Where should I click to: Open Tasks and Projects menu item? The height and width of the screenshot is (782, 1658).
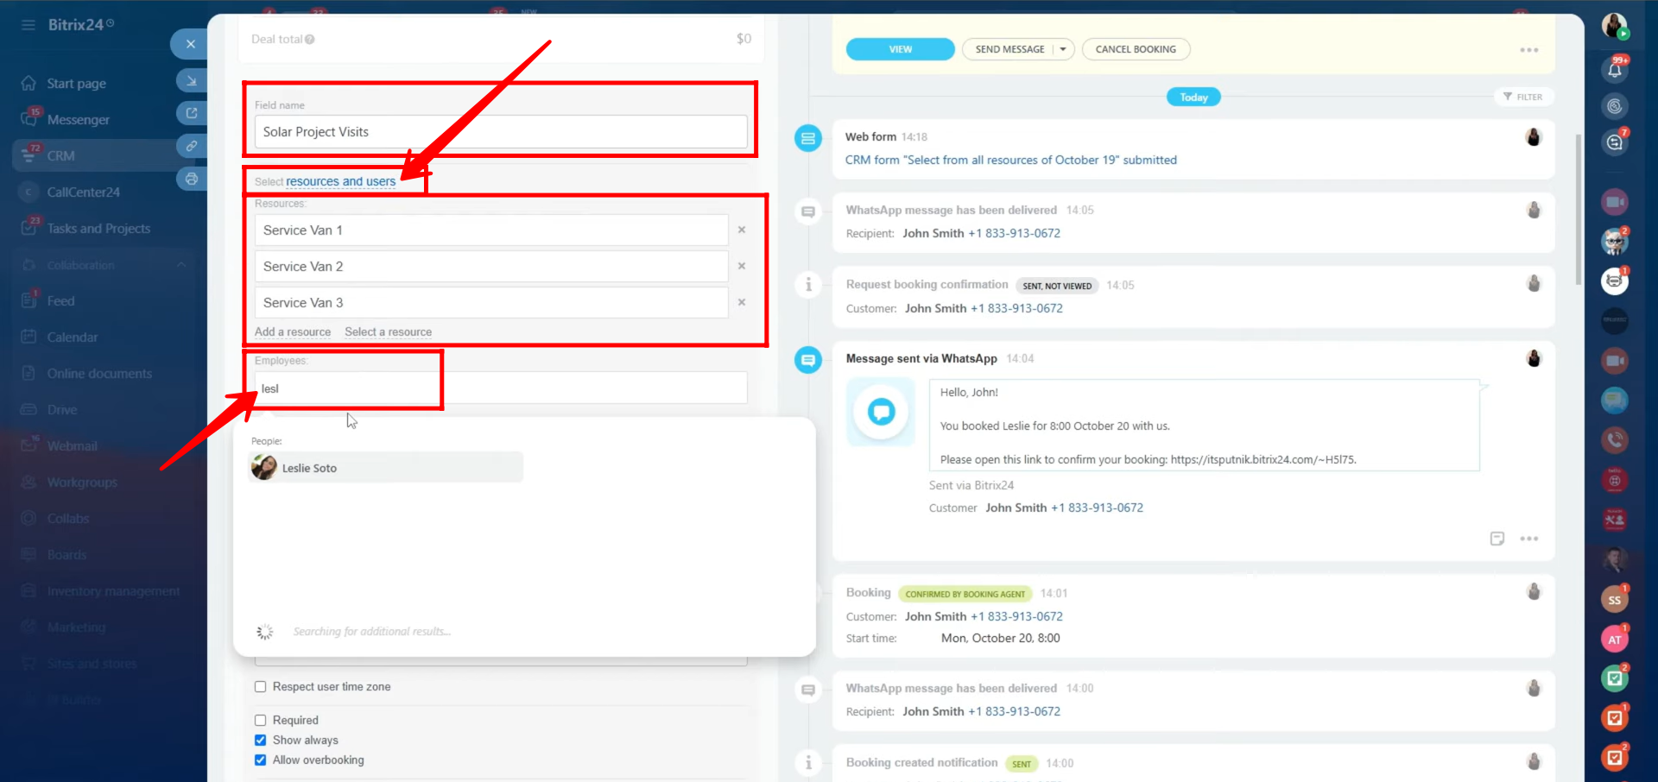pos(98,229)
